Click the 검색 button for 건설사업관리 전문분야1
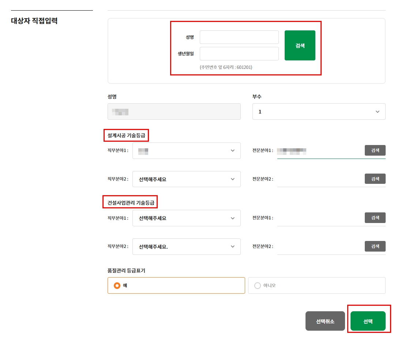Image resolution: width=401 pixels, height=338 pixels. coord(375,218)
